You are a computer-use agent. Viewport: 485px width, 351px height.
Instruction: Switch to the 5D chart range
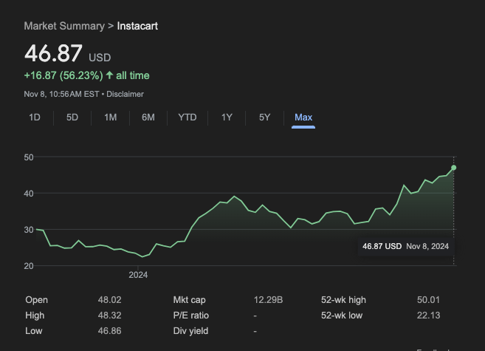coord(72,117)
